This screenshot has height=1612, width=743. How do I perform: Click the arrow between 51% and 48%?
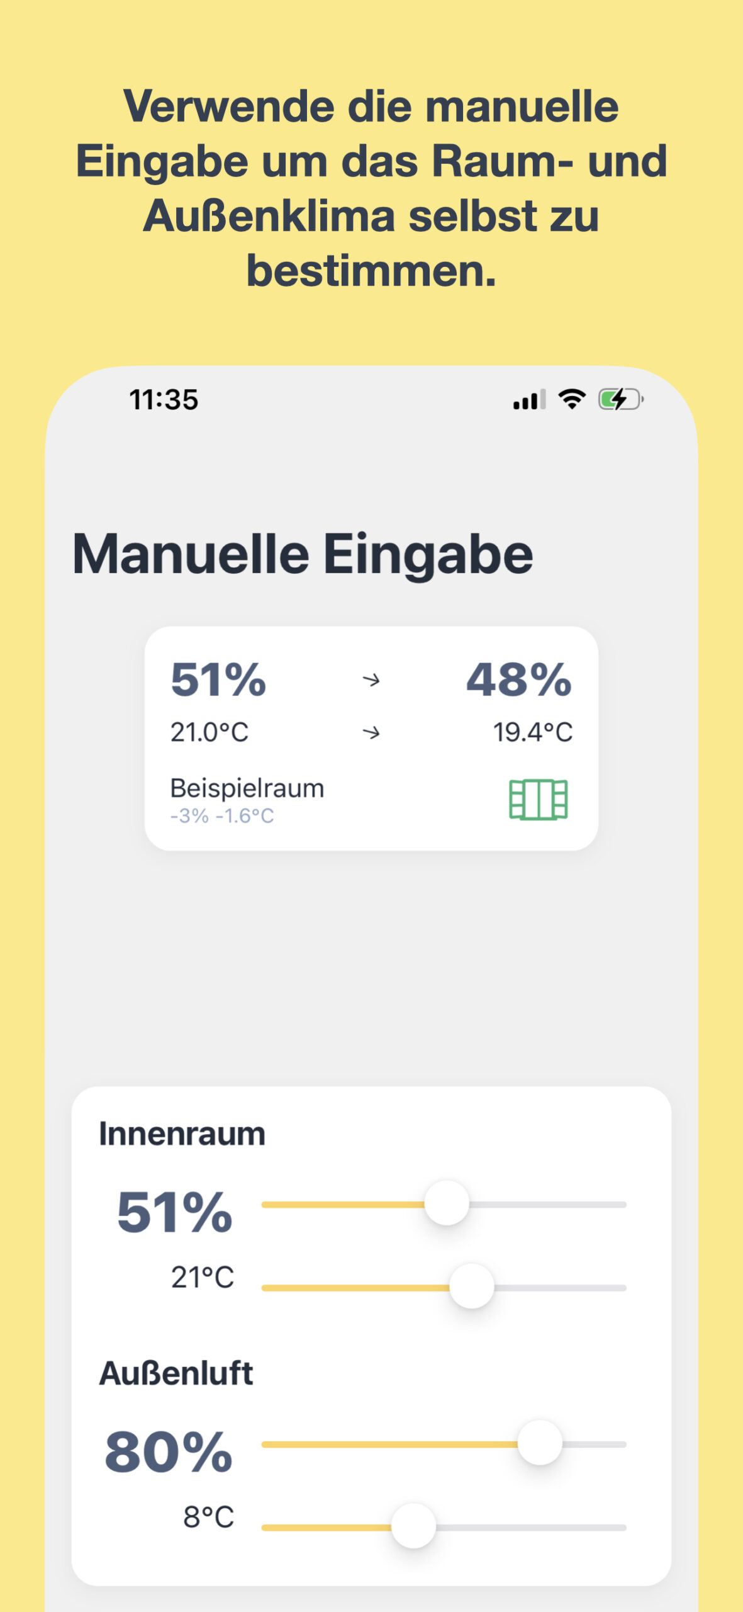[371, 680]
